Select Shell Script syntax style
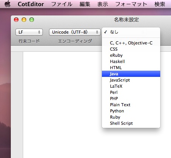 point(131,123)
